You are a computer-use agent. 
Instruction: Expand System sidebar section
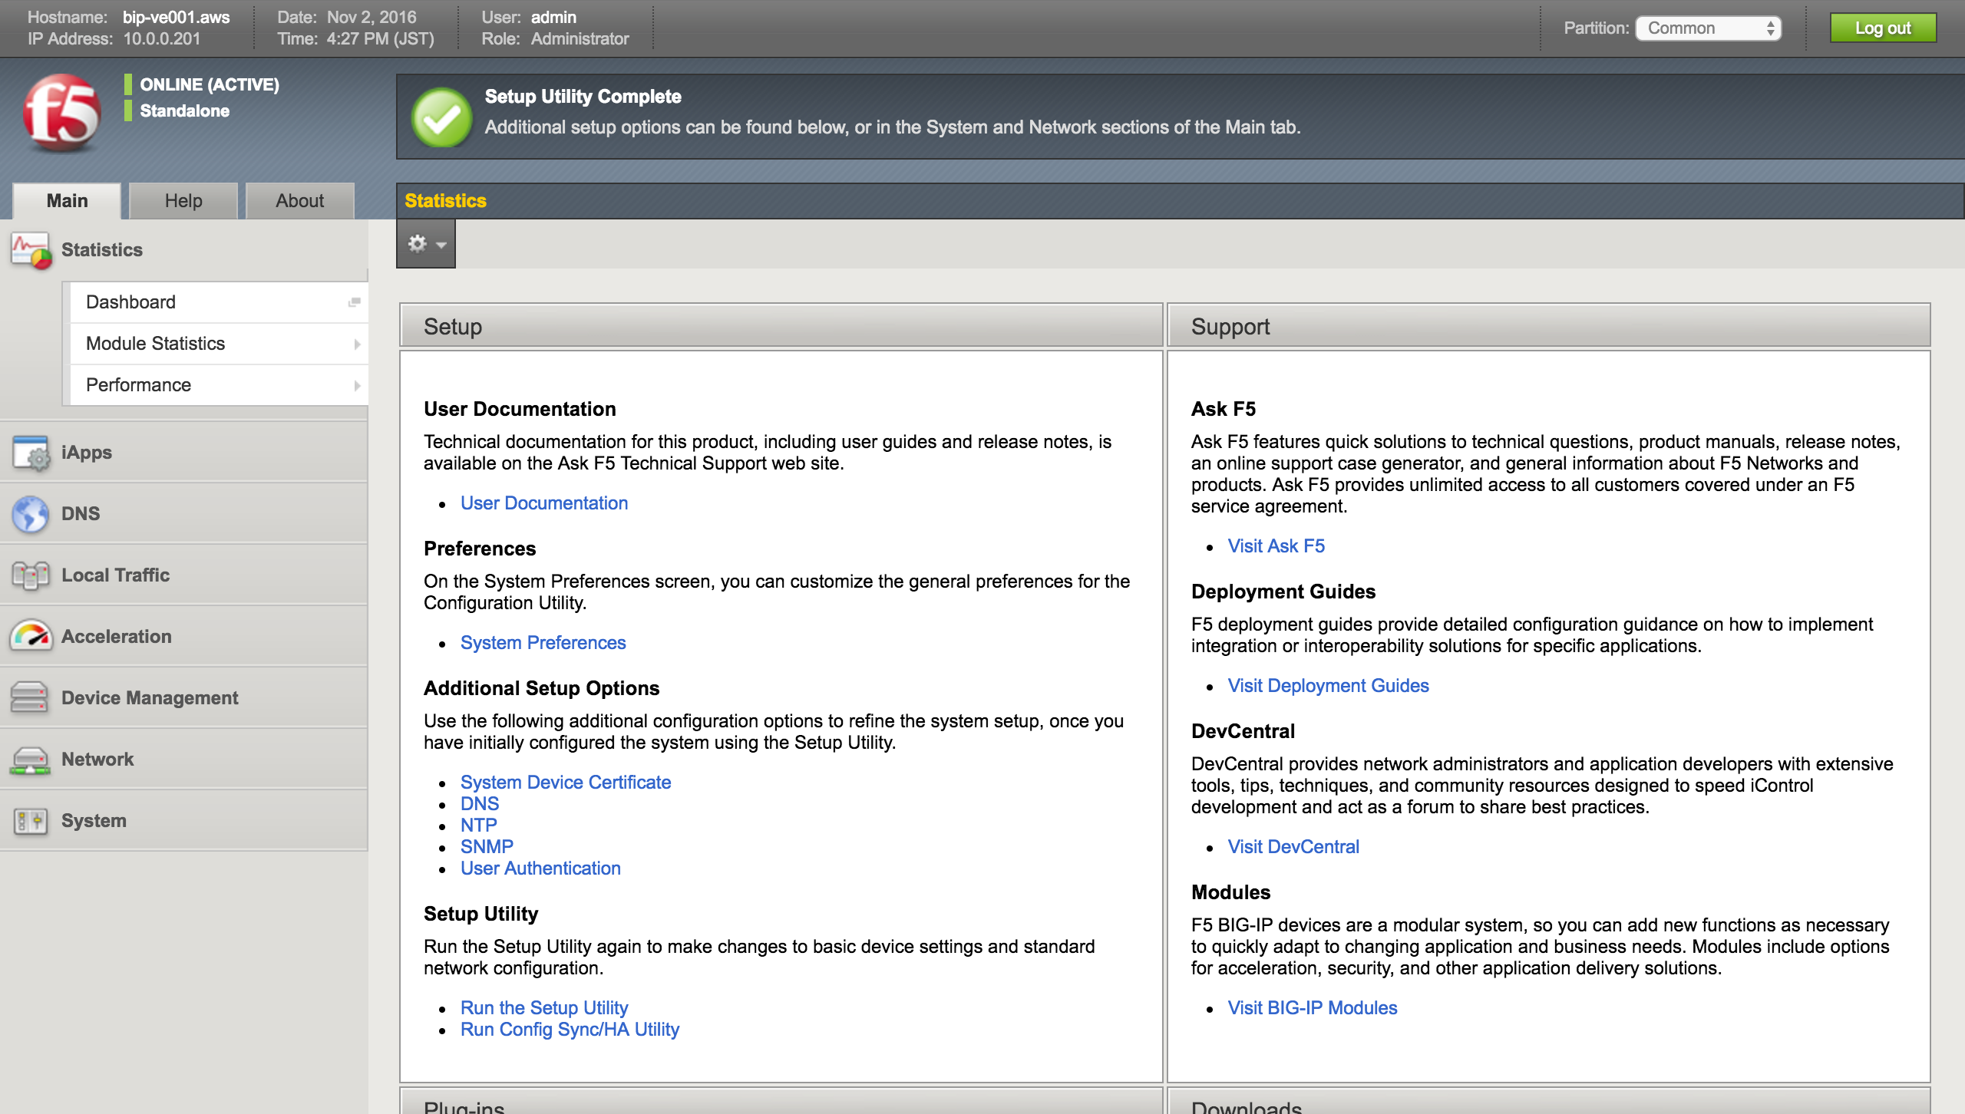[184, 821]
